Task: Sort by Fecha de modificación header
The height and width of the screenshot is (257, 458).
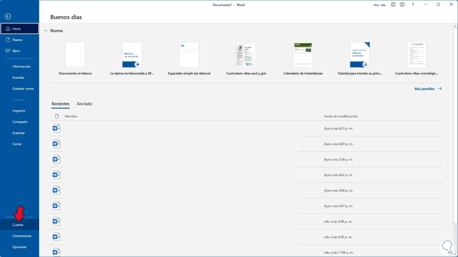Action: click(x=341, y=116)
